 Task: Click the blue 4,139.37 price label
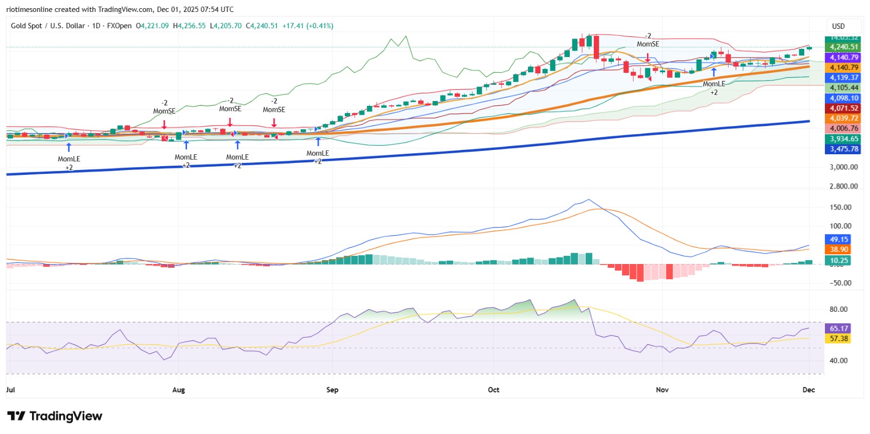843,78
